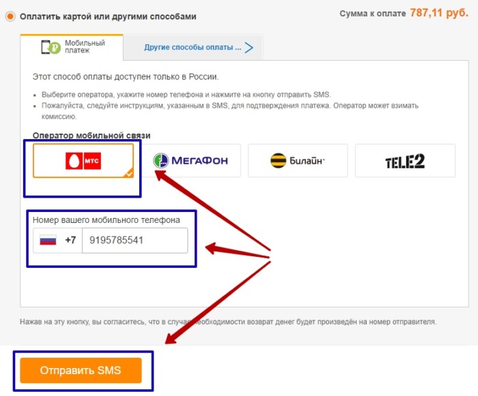Select the pay by card radio button
The width and height of the screenshot is (478, 396).
10,16
